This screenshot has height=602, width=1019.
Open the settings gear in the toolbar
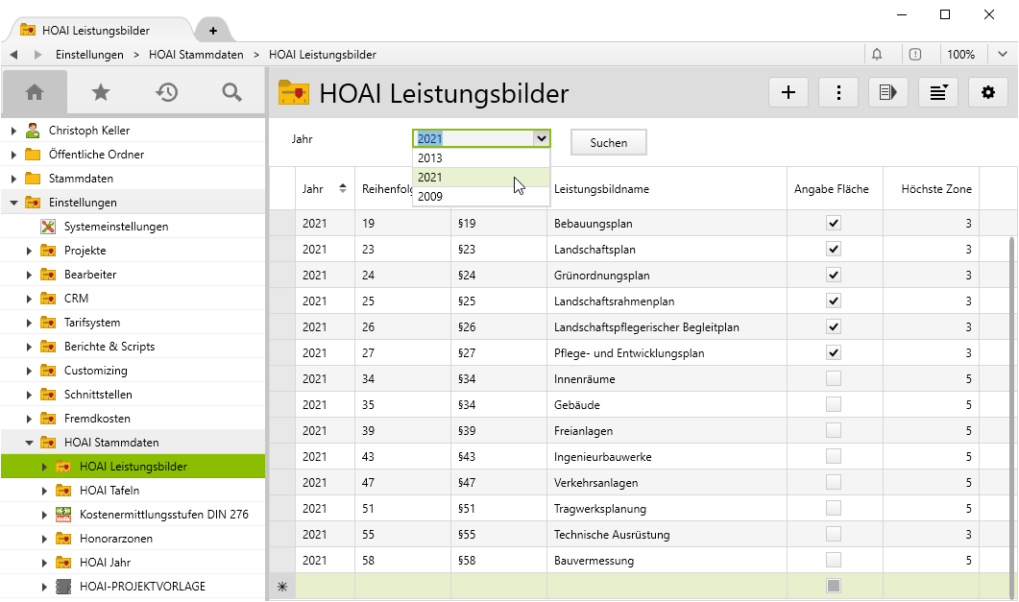[988, 92]
